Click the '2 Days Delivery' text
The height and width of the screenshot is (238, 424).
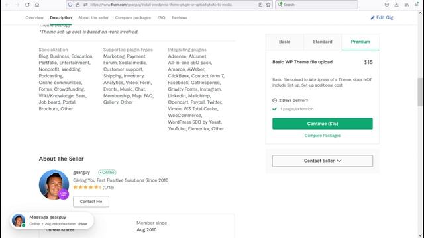click(x=293, y=100)
